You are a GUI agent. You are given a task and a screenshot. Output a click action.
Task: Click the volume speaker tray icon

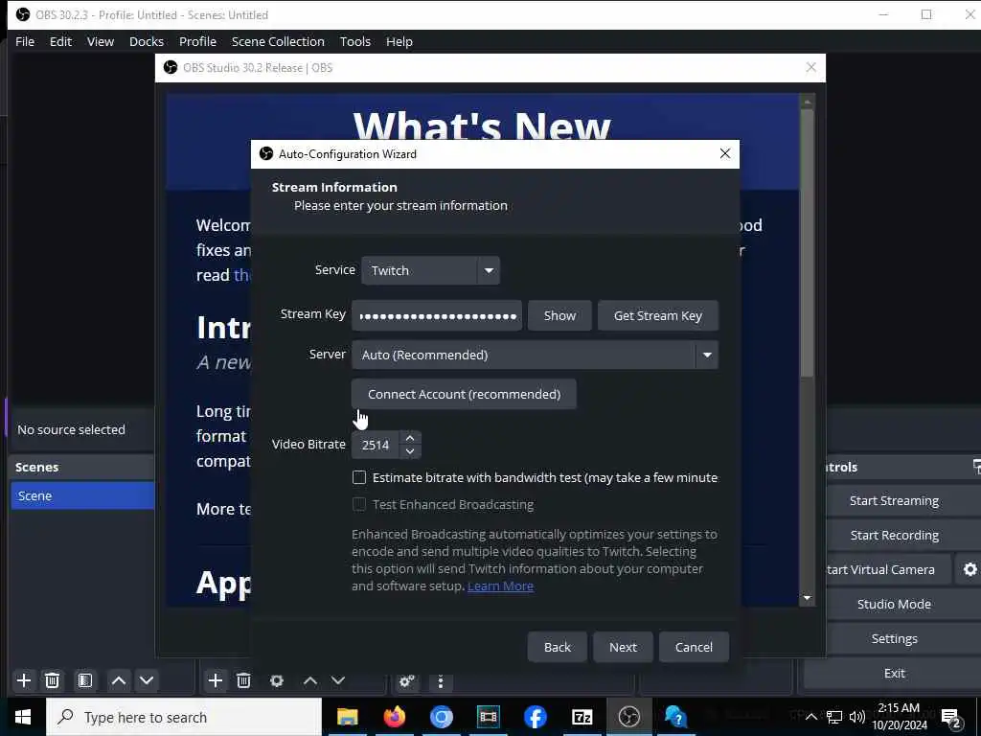pyautogui.click(x=856, y=717)
